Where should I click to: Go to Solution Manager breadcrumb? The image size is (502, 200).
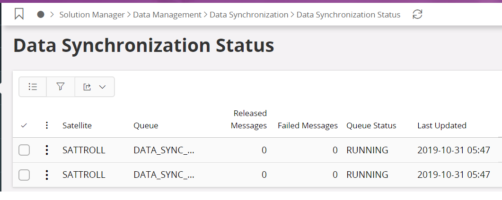click(x=92, y=15)
